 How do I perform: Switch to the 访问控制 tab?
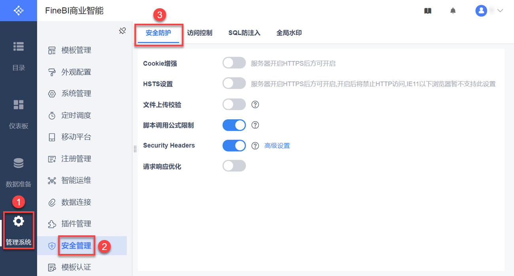pos(200,33)
